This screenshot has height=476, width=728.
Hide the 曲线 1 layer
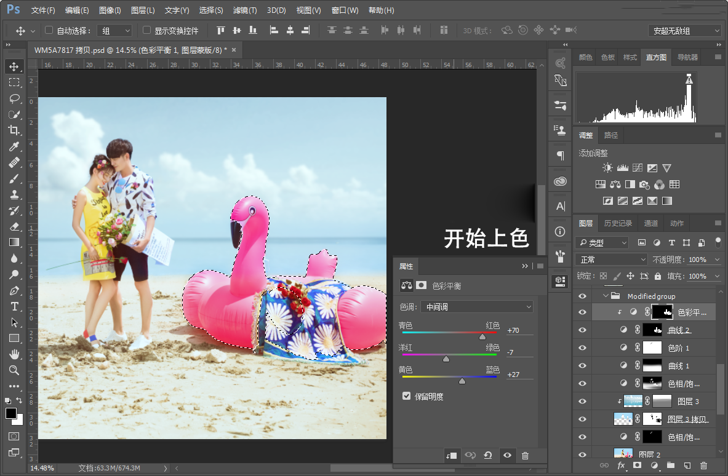[x=582, y=365]
